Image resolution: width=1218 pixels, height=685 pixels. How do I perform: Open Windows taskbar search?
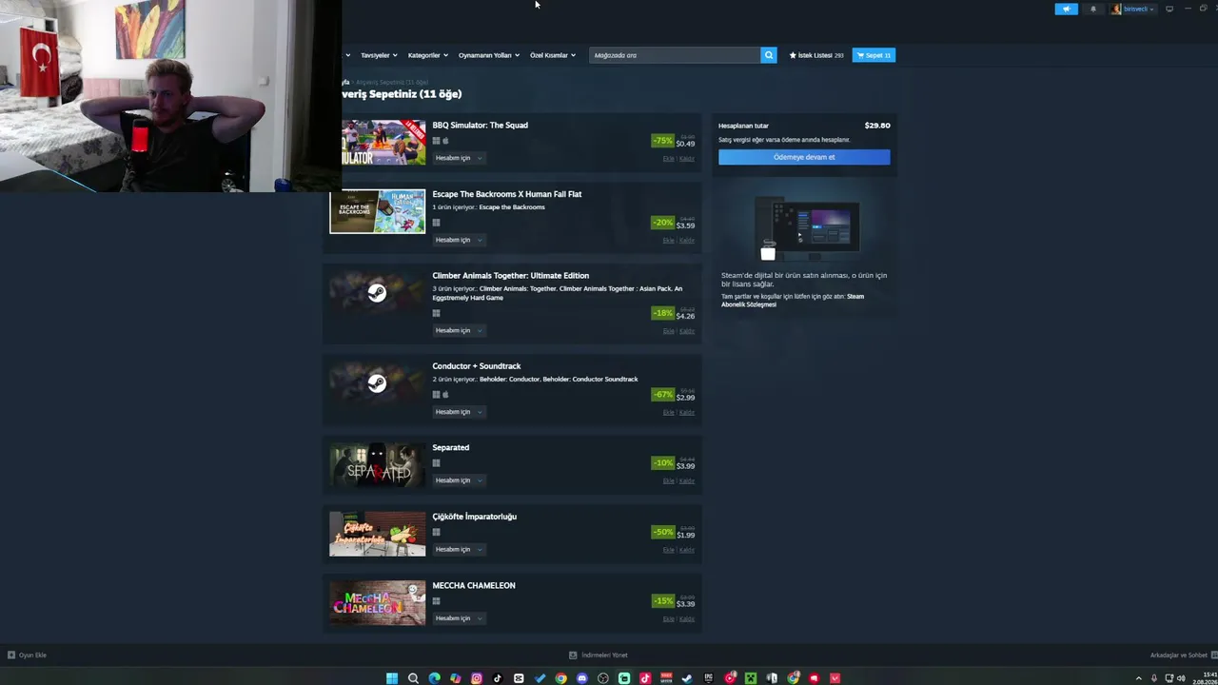click(x=413, y=678)
